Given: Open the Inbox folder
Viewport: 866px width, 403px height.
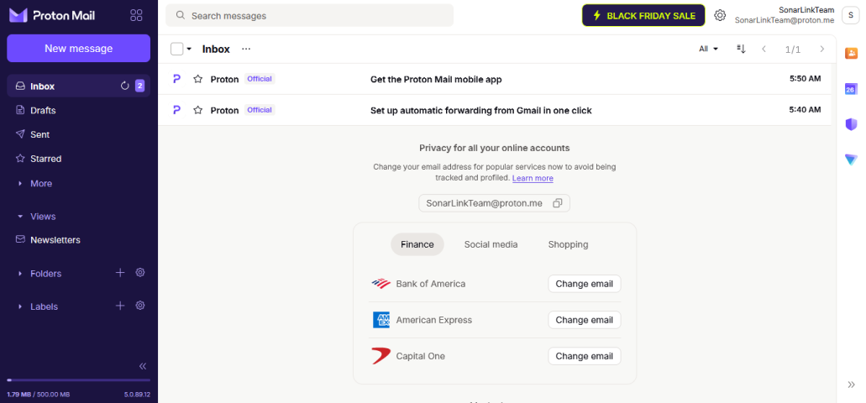Looking at the screenshot, I should click(x=78, y=86).
